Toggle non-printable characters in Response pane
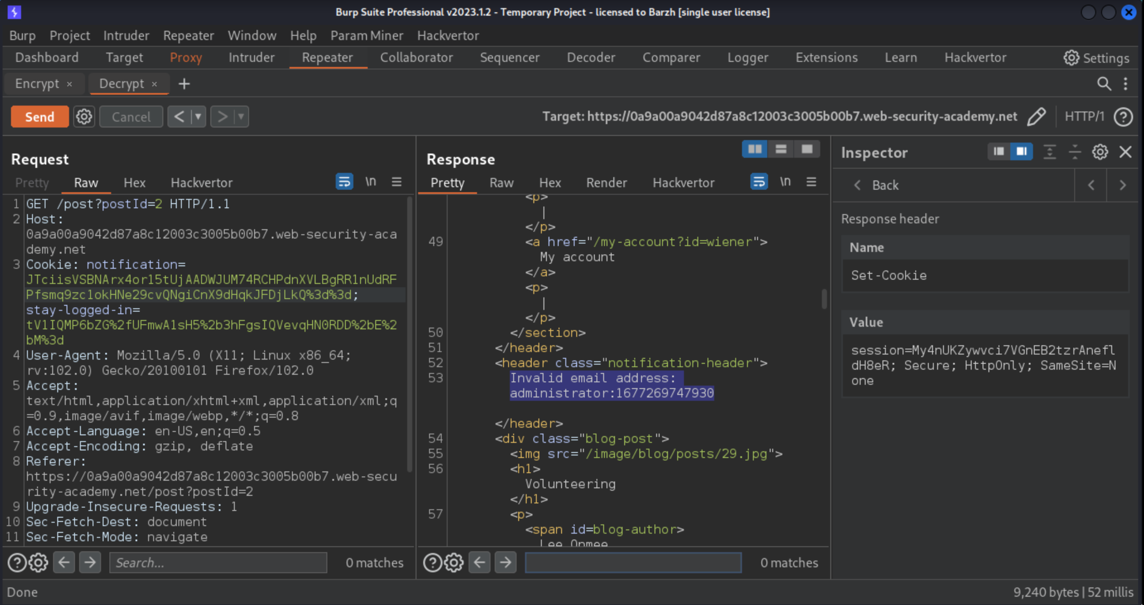Screen dimensions: 1144x605 (785, 181)
